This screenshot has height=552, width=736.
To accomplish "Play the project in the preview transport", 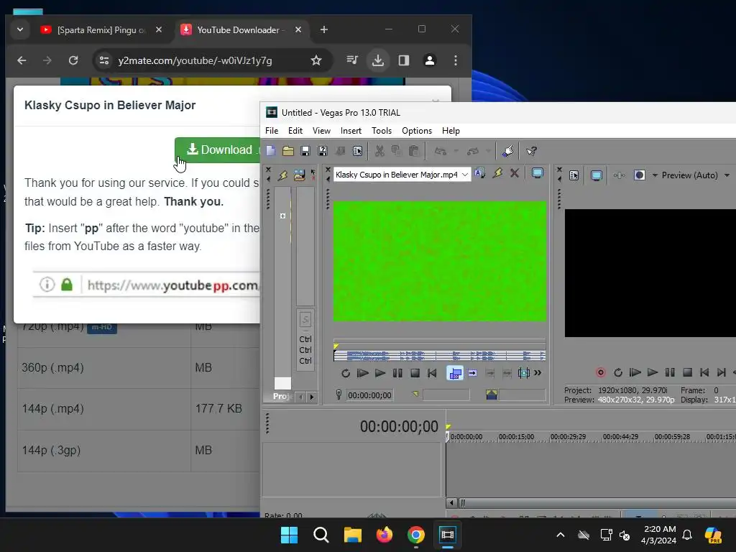I will click(653, 372).
